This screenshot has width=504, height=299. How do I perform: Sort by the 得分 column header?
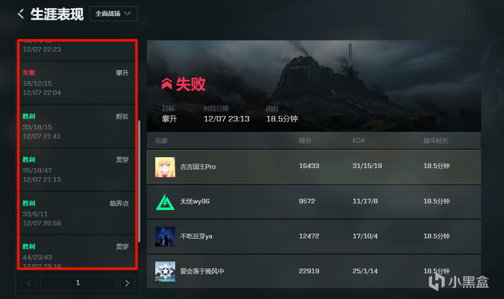pyautogui.click(x=305, y=141)
